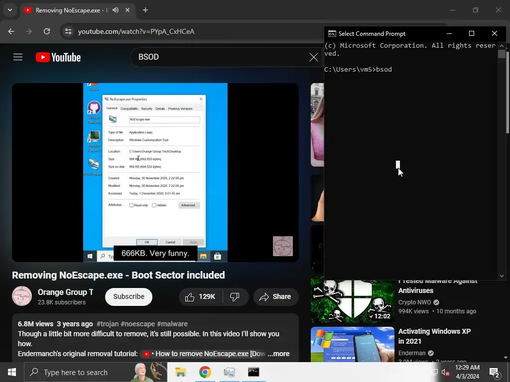The image size is (510, 382).
Task: Open the skull and shield malware video thumbnail
Action: [352, 301]
